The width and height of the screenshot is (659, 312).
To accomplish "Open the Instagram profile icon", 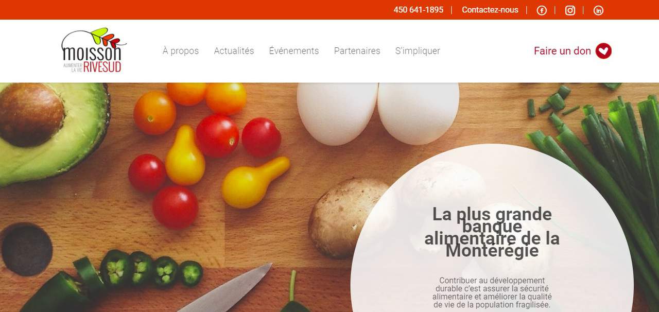I will (570, 10).
